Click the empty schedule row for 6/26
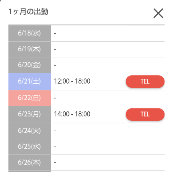The height and width of the screenshot is (180, 172). coord(108,162)
